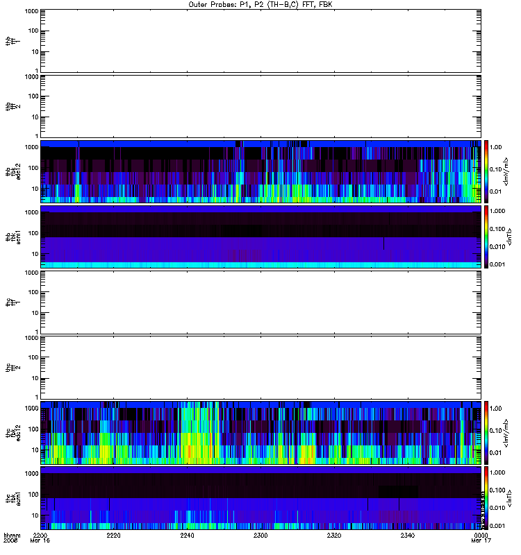Click the "0.010" color scale value for thc scm1
Image resolution: width=521 pixels, height=555 pixels.
[x=497, y=508]
